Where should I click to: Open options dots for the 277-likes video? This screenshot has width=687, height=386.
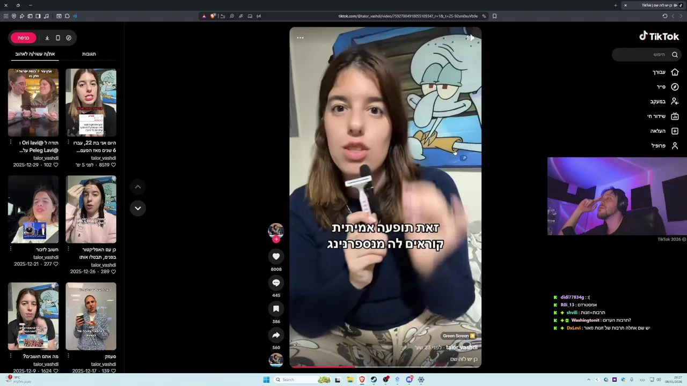tap(11, 249)
